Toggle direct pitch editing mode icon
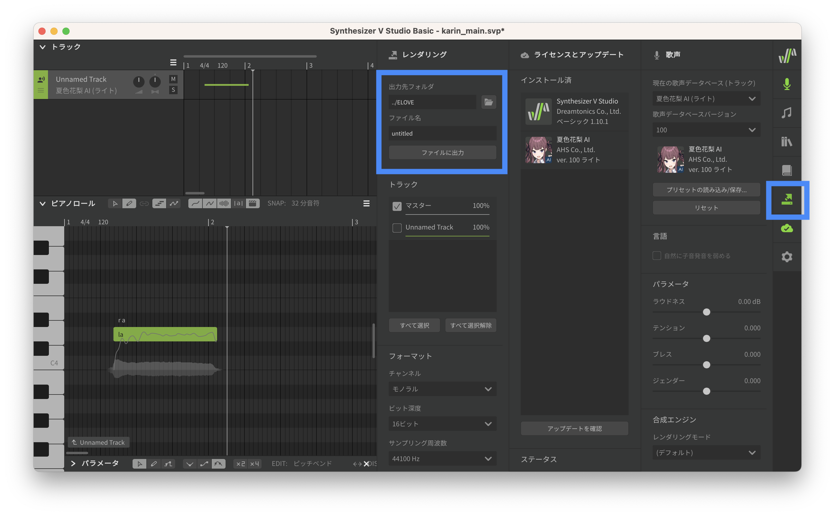This screenshot has width=835, height=516. (174, 204)
